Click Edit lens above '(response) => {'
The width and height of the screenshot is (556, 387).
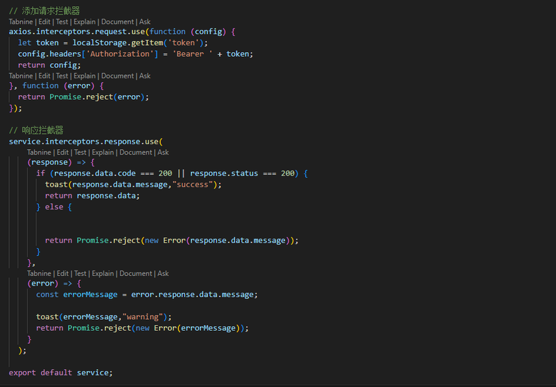[x=63, y=153]
